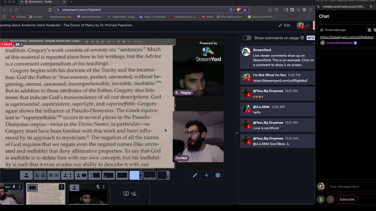Add a custom layout with plus icon
This screenshot has height=211, width=376.
pyautogui.click(x=207, y=175)
